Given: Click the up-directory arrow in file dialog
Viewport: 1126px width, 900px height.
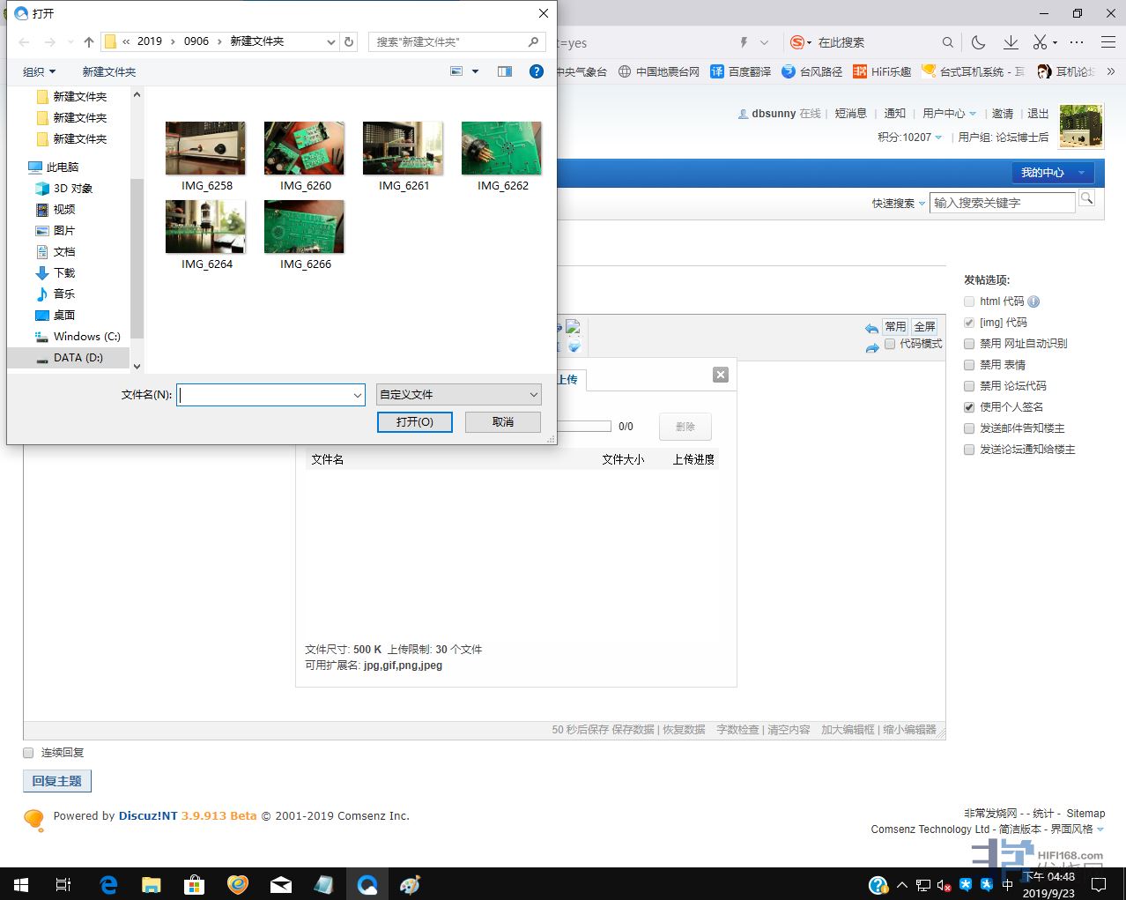Looking at the screenshot, I should [x=89, y=42].
